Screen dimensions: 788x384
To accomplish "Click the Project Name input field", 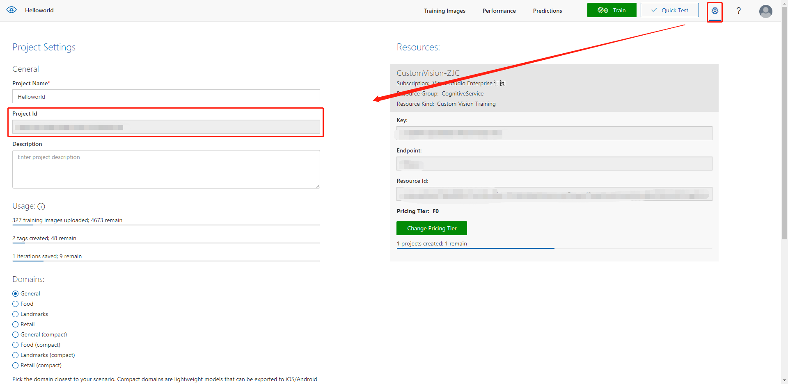I will [166, 97].
